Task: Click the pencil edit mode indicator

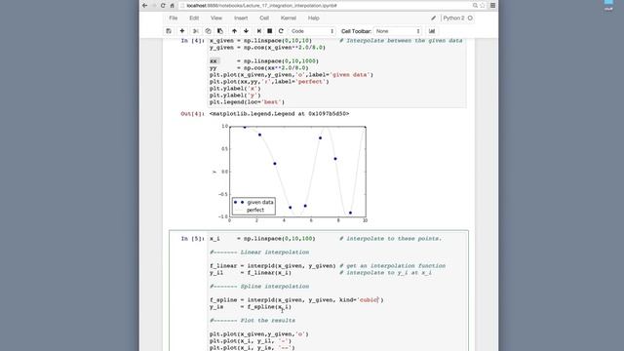Action: click(x=433, y=18)
